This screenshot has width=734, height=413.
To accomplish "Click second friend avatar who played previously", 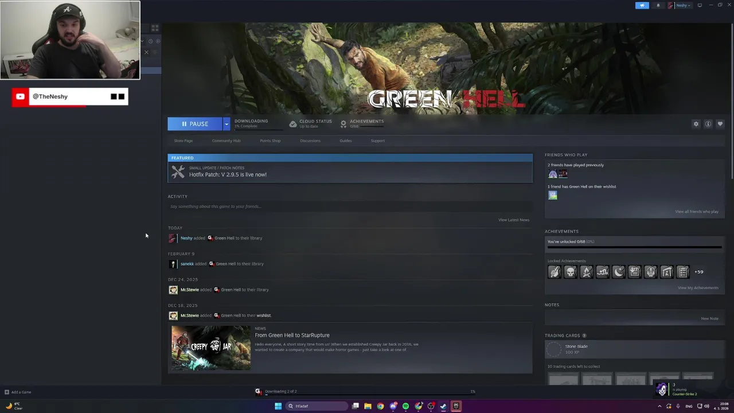I will pyautogui.click(x=563, y=174).
